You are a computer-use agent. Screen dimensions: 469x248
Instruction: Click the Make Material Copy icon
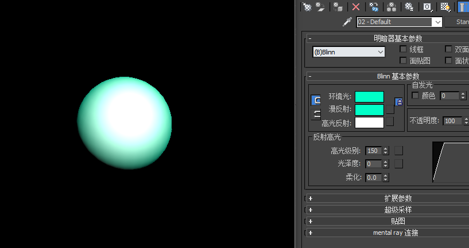click(374, 6)
